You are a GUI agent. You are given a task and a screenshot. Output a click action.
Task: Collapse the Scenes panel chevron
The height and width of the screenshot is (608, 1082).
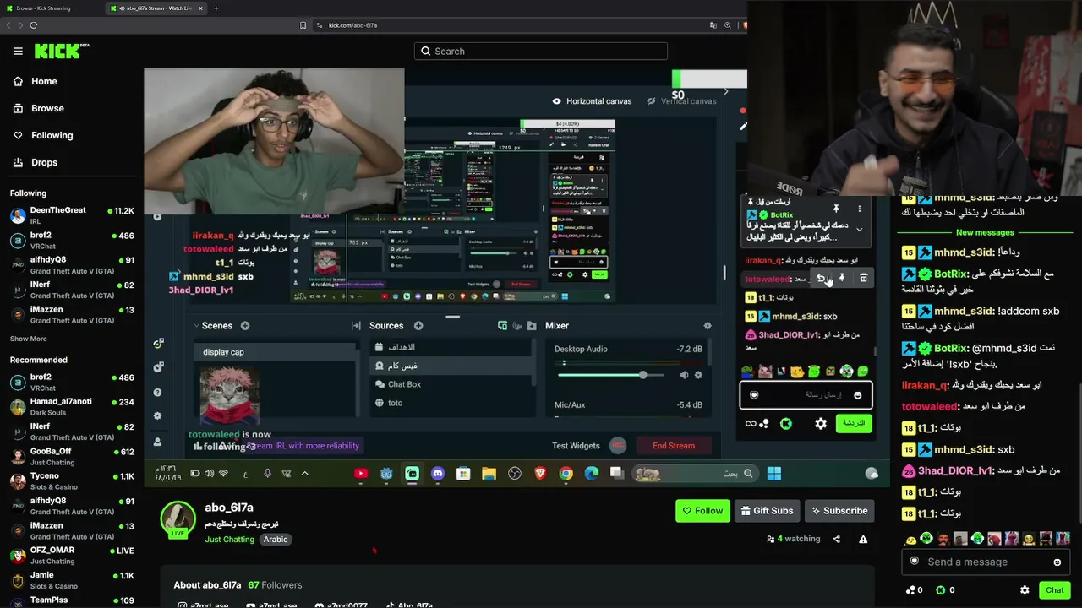point(196,326)
